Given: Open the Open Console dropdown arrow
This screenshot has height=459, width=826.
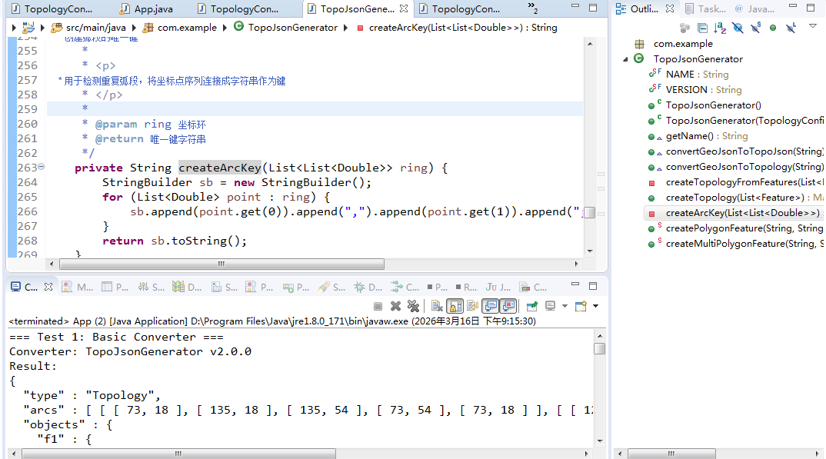Looking at the screenshot, I should 596,306.
